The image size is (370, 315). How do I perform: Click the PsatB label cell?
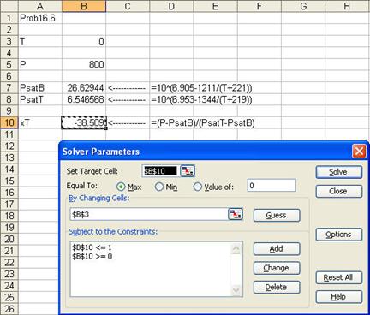[40, 88]
